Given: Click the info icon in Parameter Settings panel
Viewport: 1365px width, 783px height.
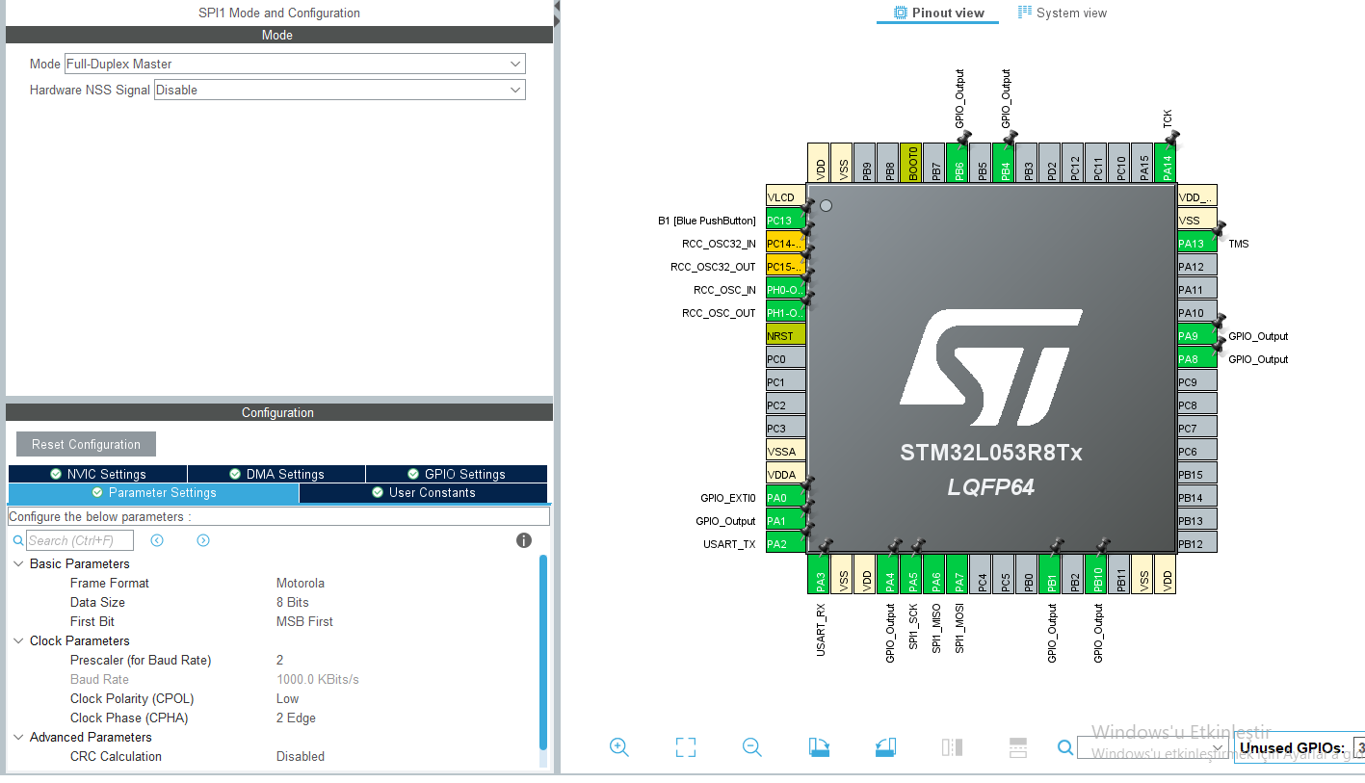Looking at the screenshot, I should (x=523, y=540).
